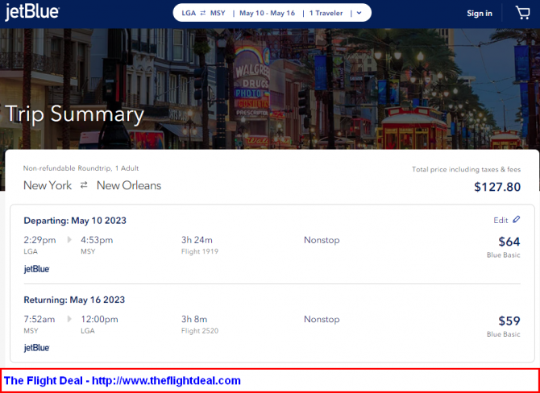Click Flight 1919 text
The image size is (540, 393).
click(200, 251)
